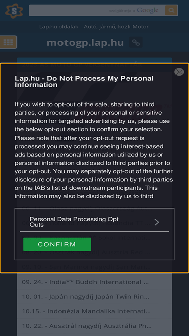
Task: Click the green CONFIRM button
Action: 57,244
